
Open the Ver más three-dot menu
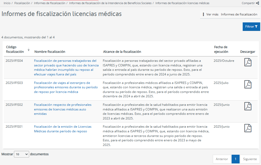click(x=203, y=14)
